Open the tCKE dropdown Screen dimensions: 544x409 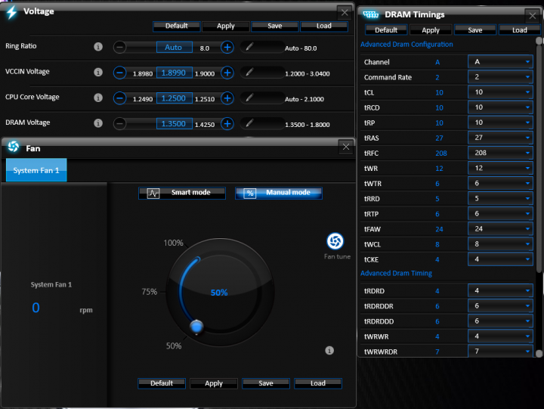click(500, 259)
